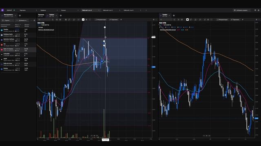Click Торговля button in left chart toolbar

pyautogui.click(x=114, y=19)
